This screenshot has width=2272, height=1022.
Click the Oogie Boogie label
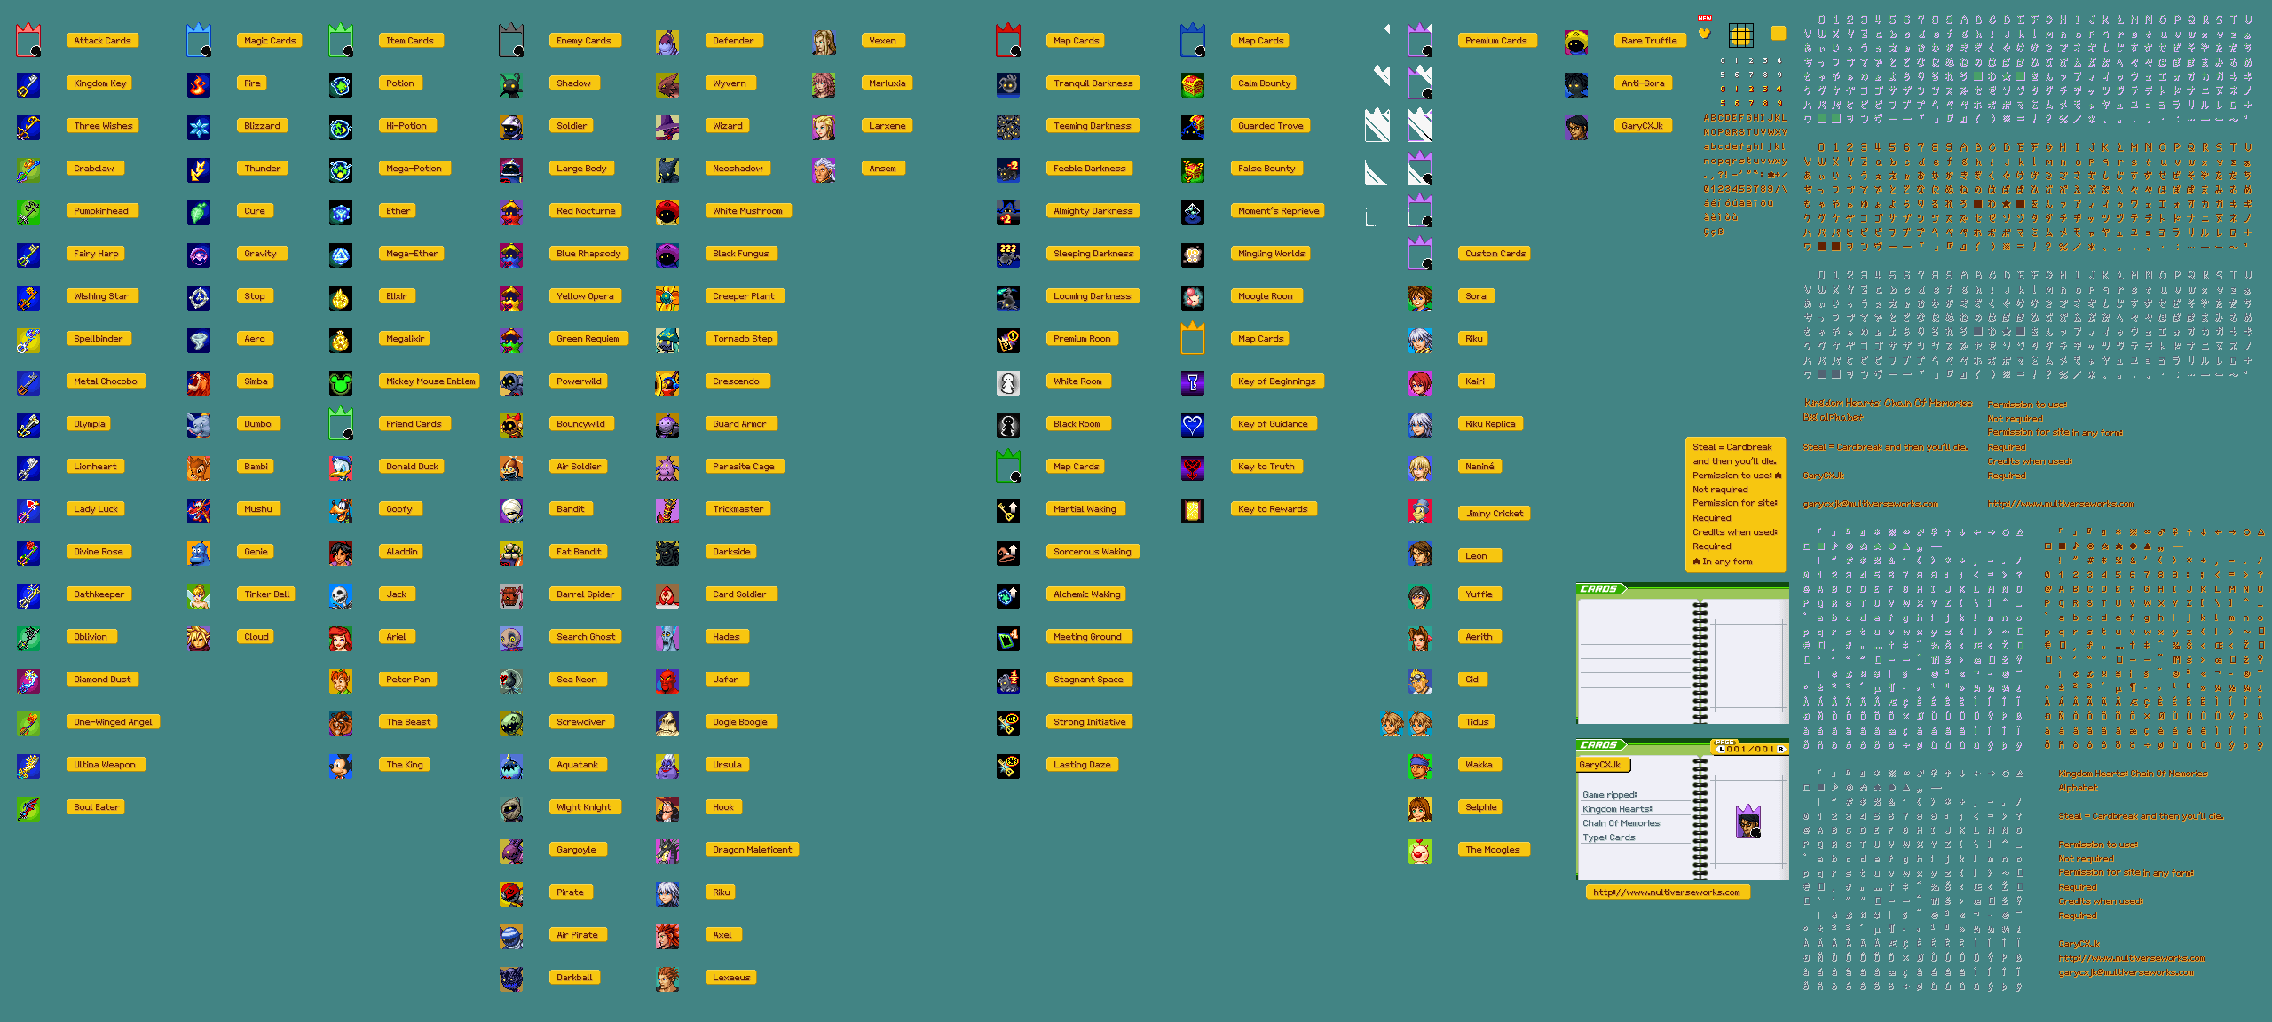click(740, 722)
